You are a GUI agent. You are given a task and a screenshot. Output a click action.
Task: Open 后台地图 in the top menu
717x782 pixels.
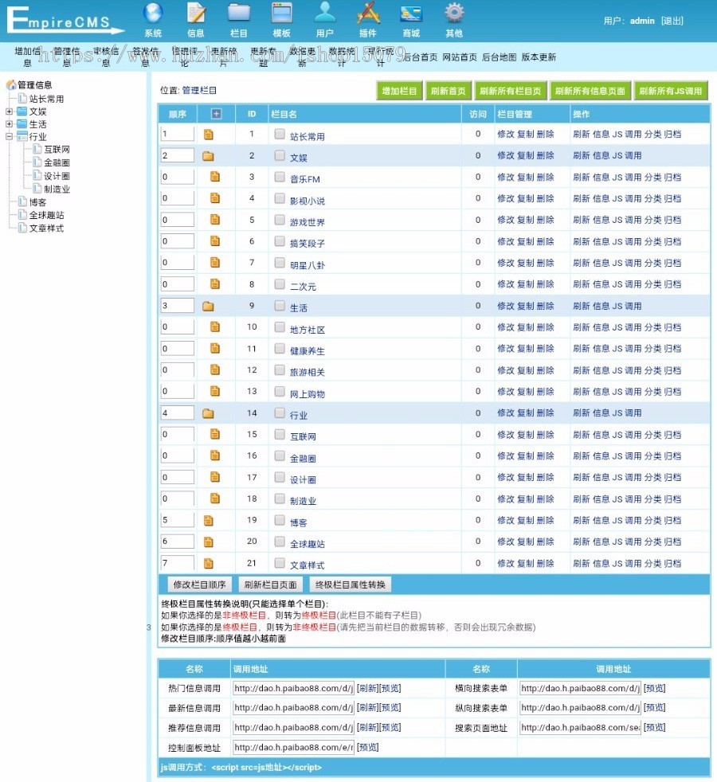pos(499,57)
